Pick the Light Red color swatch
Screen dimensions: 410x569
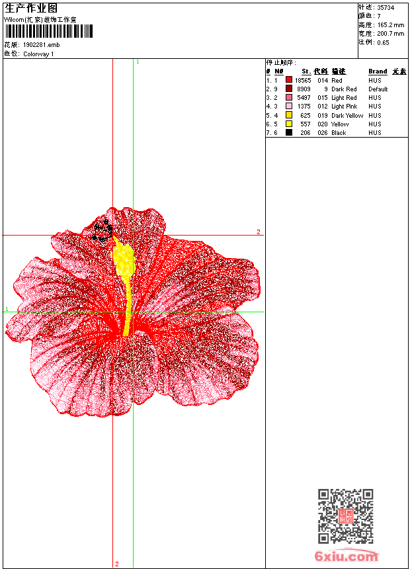coord(289,97)
